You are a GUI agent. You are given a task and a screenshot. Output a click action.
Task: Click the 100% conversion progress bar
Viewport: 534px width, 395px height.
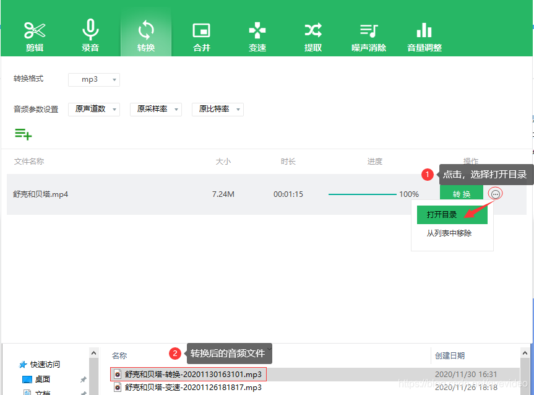(x=363, y=194)
